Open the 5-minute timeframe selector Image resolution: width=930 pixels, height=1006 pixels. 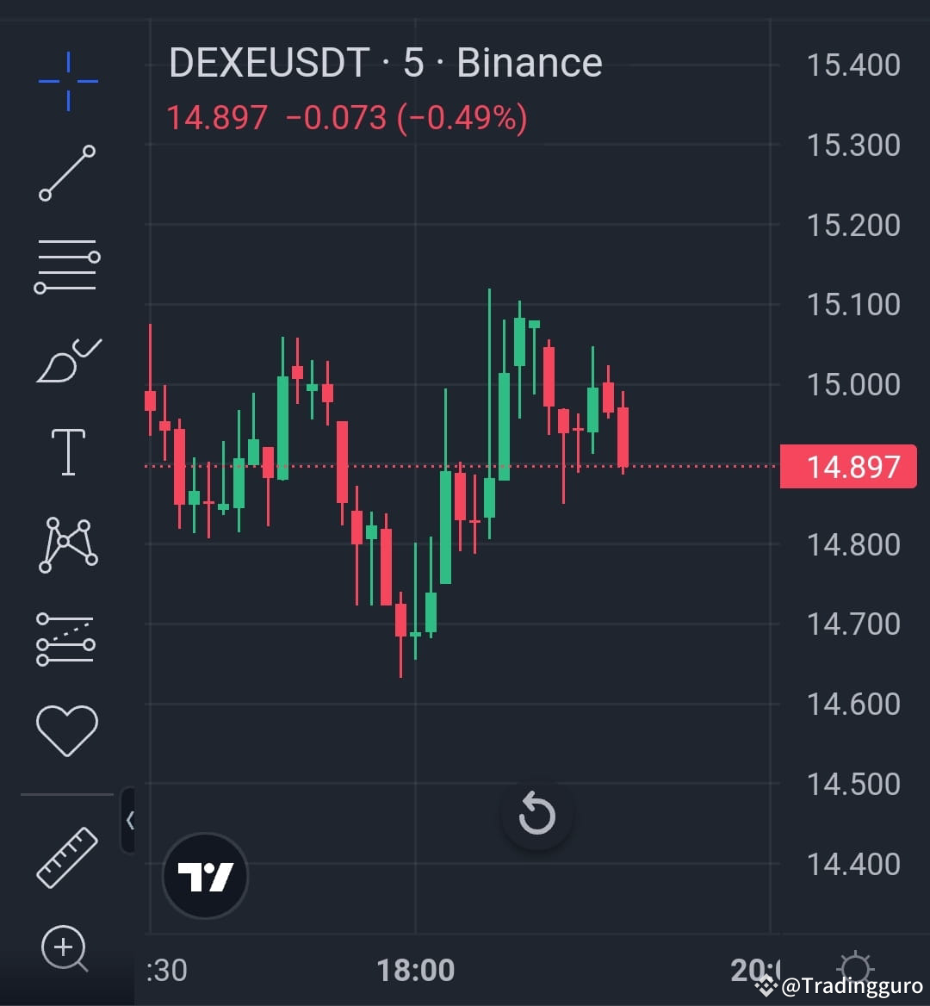click(x=415, y=62)
